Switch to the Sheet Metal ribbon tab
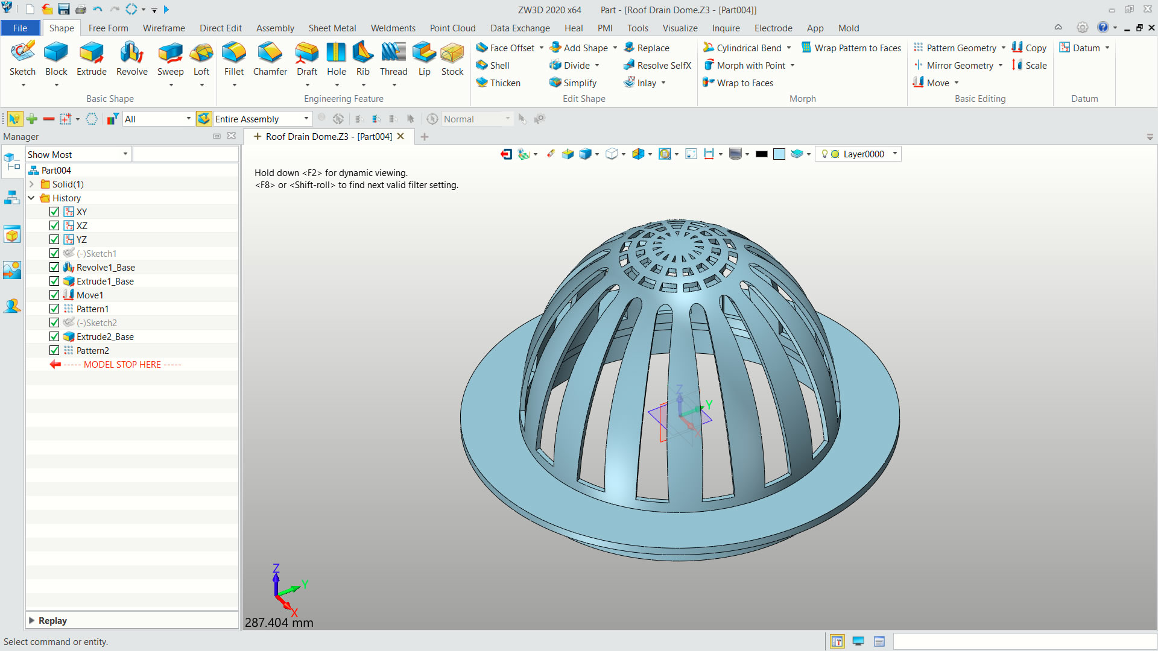This screenshot has width=1158, height=651. click(x=332, y=28)
